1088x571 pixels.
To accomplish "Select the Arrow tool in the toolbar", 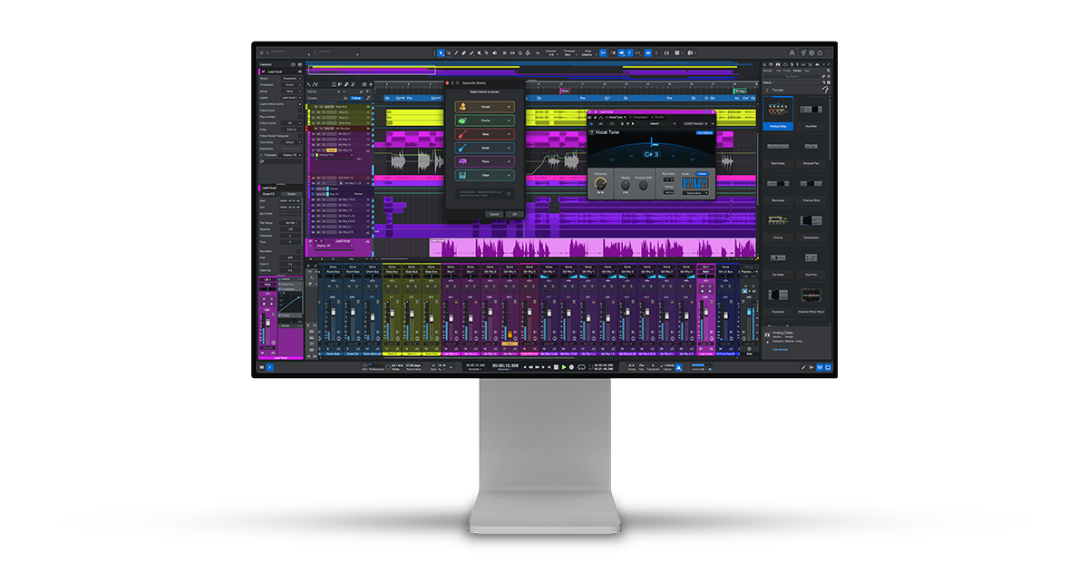I will click(441, 53).
